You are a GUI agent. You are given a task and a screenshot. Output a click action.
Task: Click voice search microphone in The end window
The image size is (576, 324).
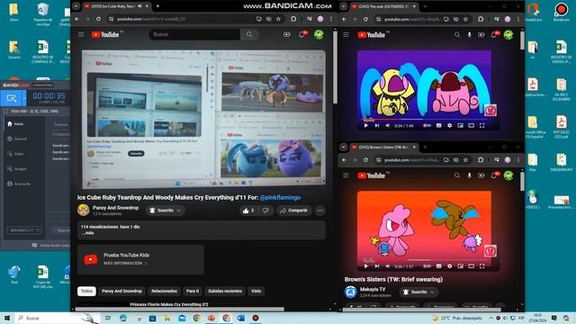click(x=469, y=34)
